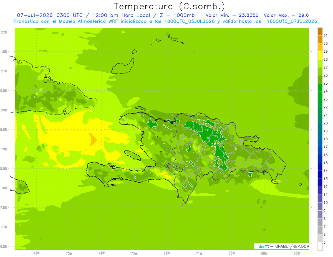333x257 pixels.
Task: Click the dark blue legend swatch between 13 and 14
Action: tap(320, 175)
